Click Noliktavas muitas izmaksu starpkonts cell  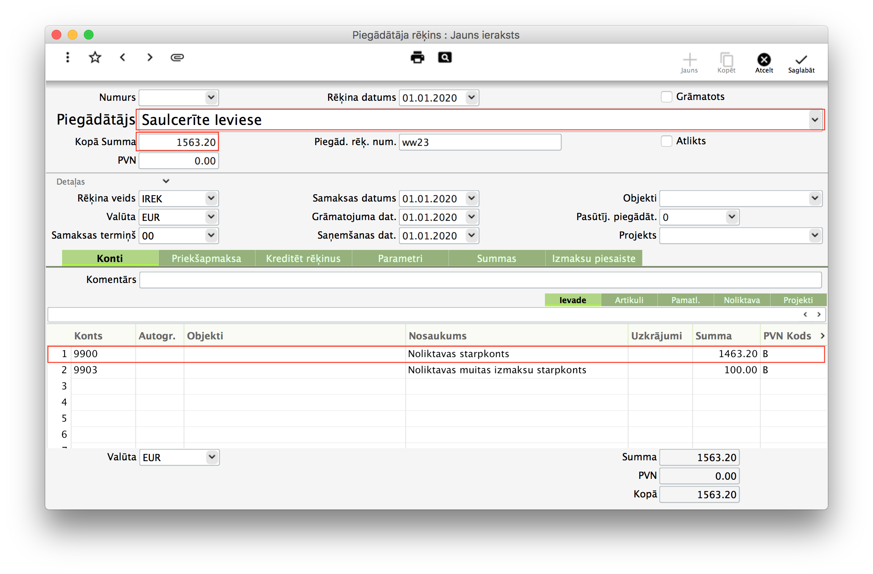coord(517,370)
